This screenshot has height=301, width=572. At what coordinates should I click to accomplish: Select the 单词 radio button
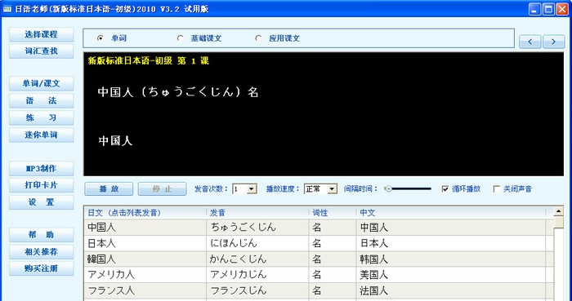point(101,38)
